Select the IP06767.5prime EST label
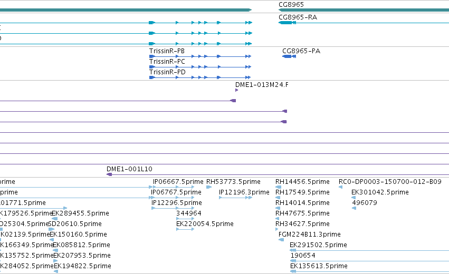The image size is (449, 274). coord(176,192)
